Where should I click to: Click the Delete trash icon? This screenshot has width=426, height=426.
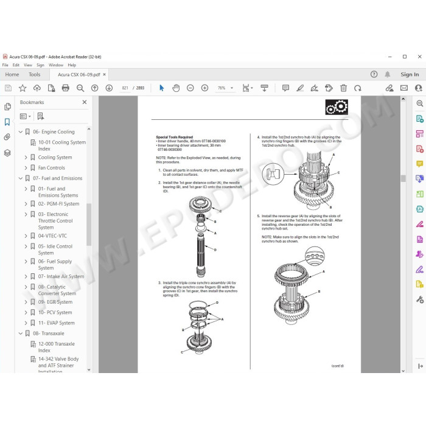click(343, 88)
